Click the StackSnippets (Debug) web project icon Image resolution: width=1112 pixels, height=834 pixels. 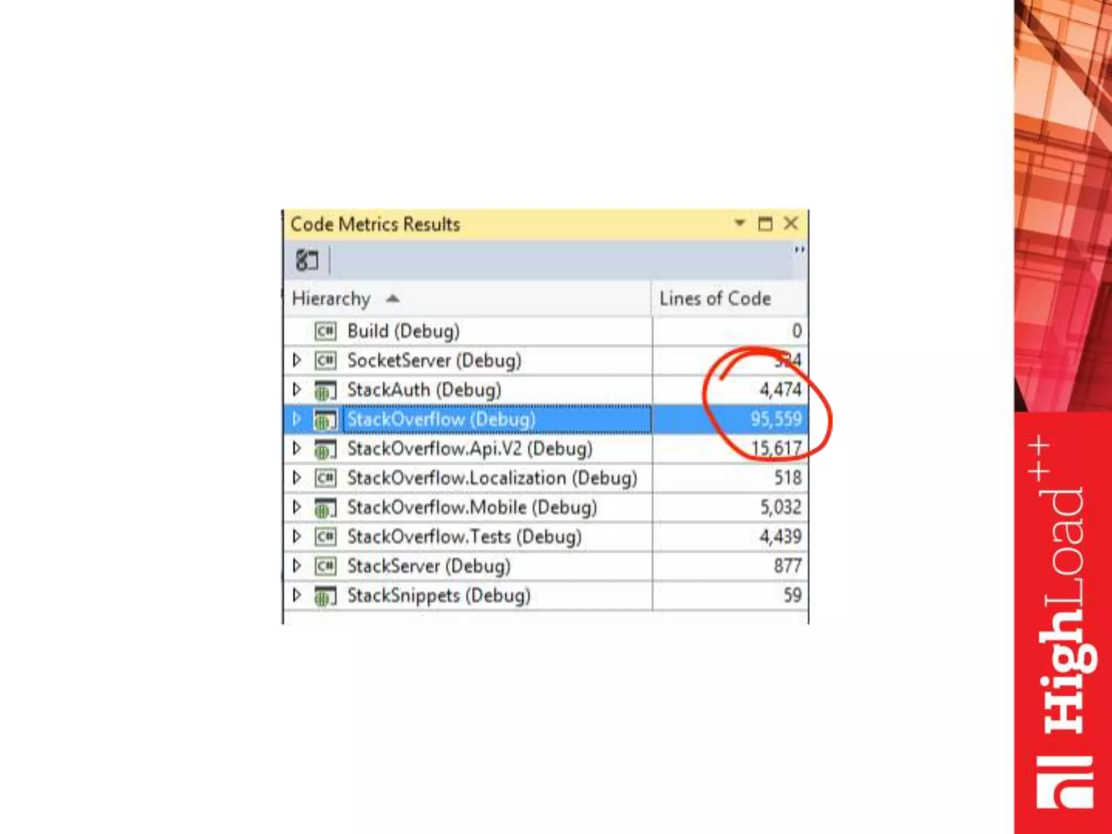325,596
